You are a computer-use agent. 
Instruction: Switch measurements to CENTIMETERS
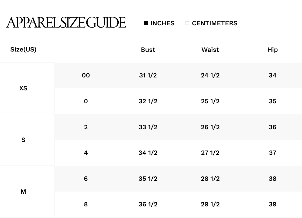coord(212,23)
